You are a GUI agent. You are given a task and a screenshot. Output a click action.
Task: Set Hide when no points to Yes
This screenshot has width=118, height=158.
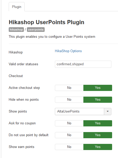click(x=98, y=100)
